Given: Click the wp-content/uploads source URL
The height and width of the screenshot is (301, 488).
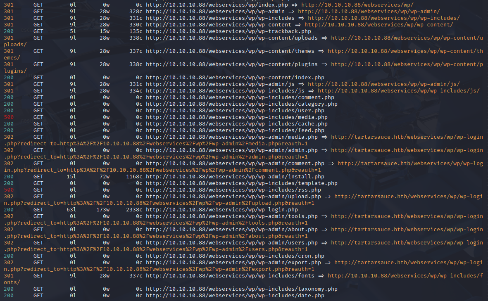Looking at the screenshot, I should (x=232, y=38).
